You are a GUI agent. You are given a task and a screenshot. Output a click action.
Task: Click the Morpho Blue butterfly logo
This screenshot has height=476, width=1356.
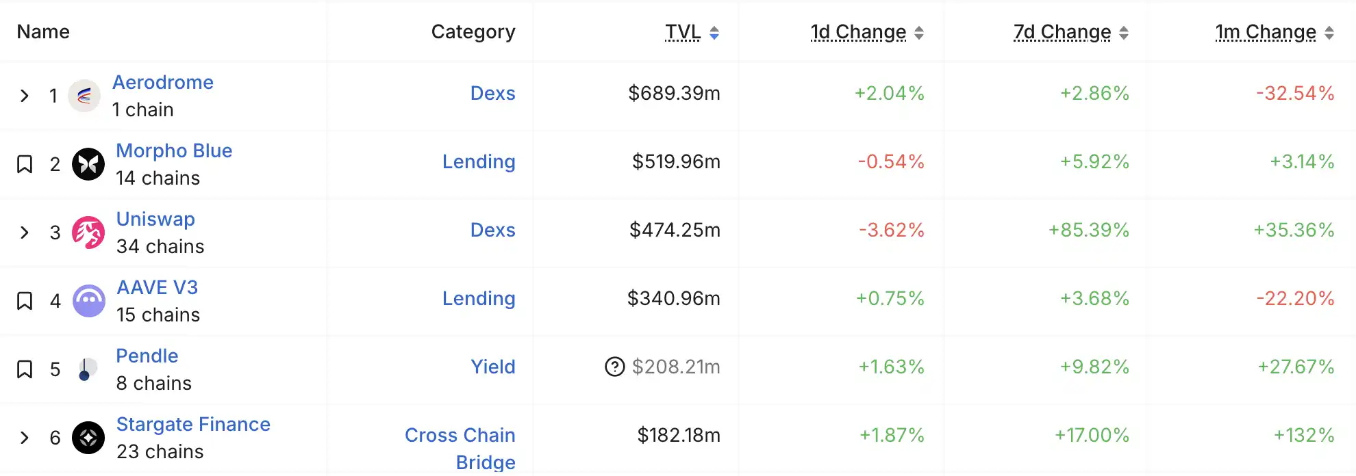pos(88,164)
